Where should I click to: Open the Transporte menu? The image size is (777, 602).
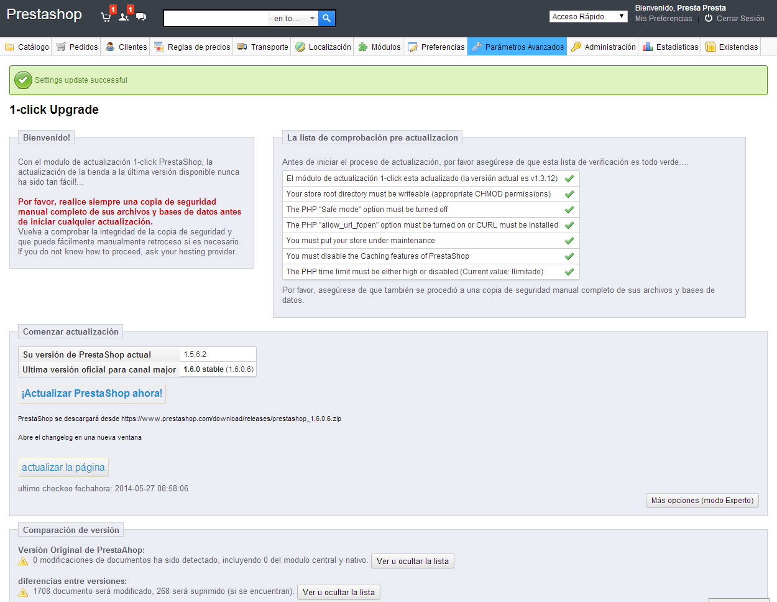pyautogui.click(x=263, y=47)
